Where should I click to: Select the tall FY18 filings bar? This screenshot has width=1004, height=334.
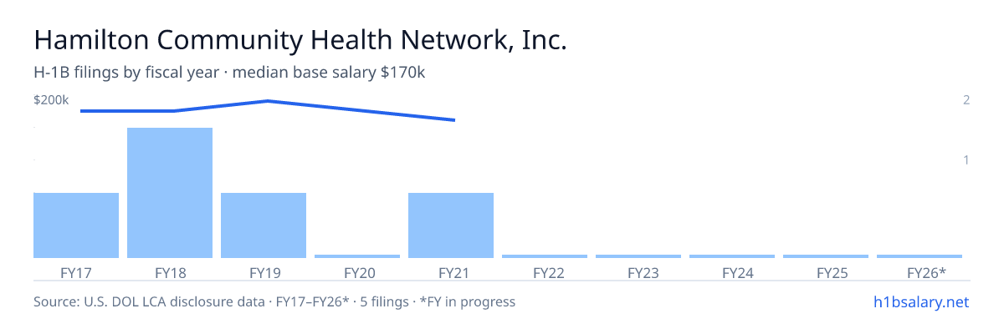tap(170, 193)
